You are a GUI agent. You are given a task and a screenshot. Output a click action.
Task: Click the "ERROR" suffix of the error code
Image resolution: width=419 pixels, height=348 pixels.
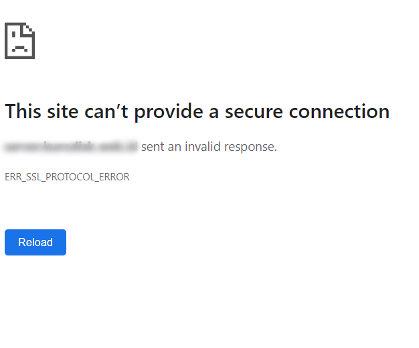(114, 177)
